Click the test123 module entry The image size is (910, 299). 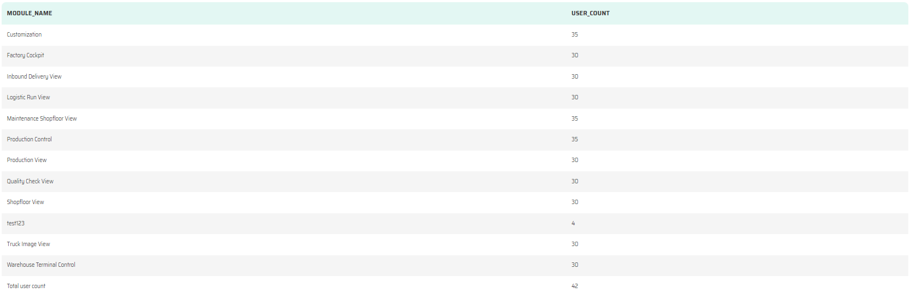(x=15, y=223)
